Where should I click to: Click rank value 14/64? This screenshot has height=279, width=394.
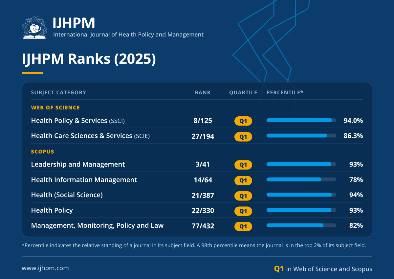[x=203, y=180]
